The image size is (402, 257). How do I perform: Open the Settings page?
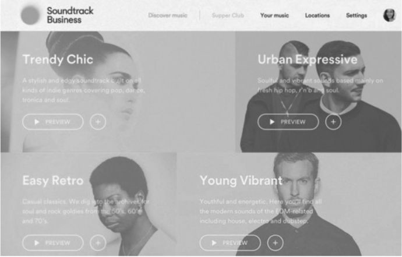pyautogui.click(x=357, y=15)
